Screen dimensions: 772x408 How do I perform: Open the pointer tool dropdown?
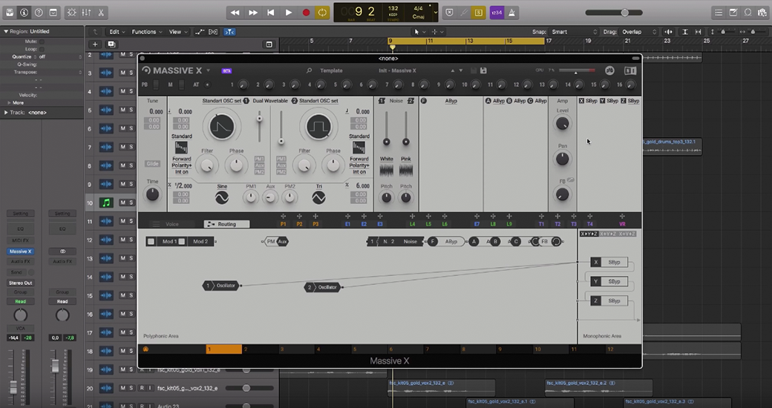click(x=419, y=31)
